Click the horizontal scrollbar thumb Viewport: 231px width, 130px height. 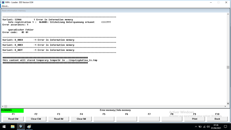point(5,106)
